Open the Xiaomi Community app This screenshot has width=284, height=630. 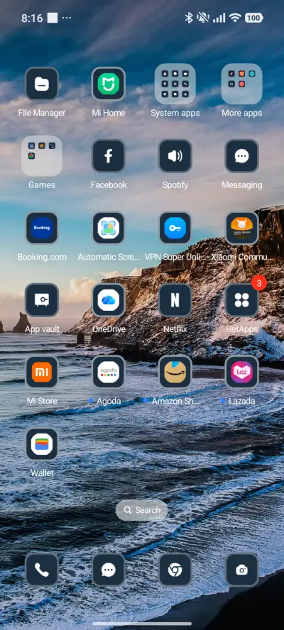coord(242,228)
